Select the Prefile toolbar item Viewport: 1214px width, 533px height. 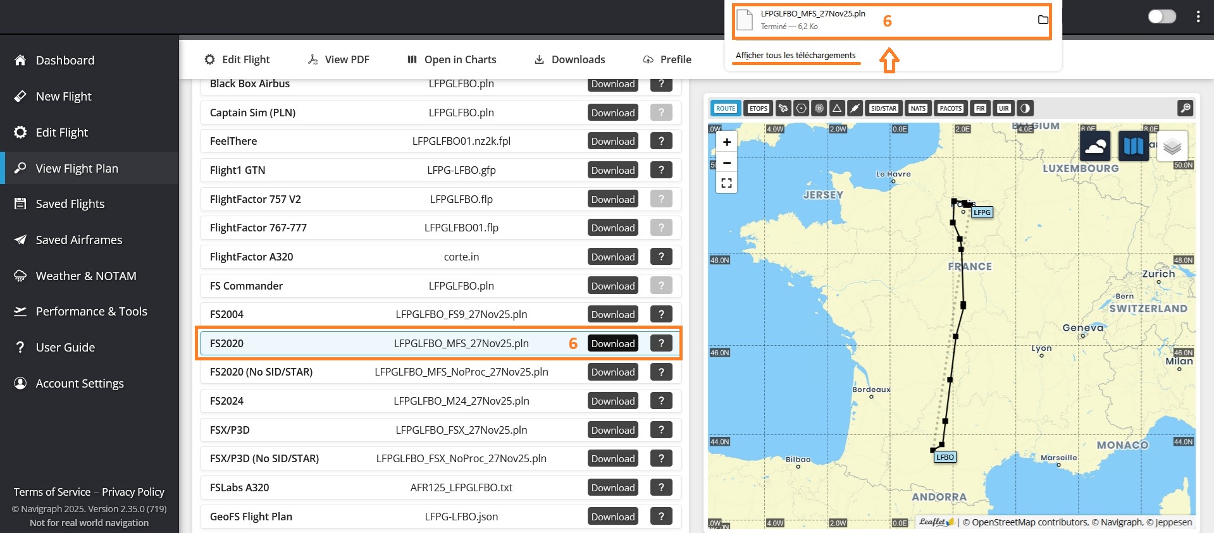(667, 59)
